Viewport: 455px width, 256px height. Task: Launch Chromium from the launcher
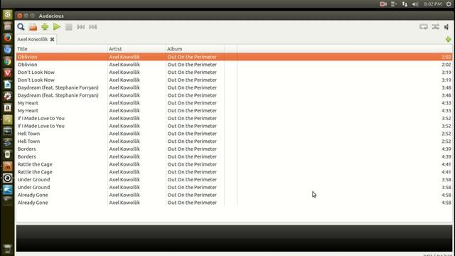[8, 49]
